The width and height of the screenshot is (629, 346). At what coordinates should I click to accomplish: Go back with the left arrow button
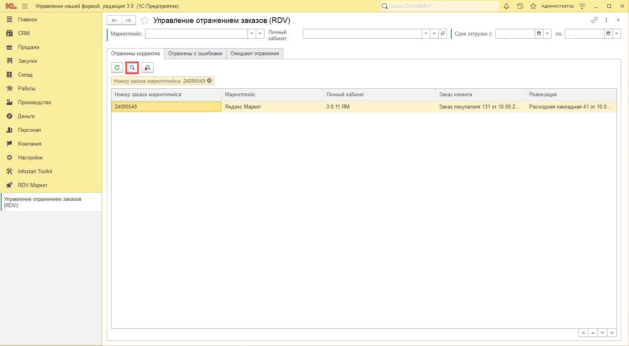(114, 20)
